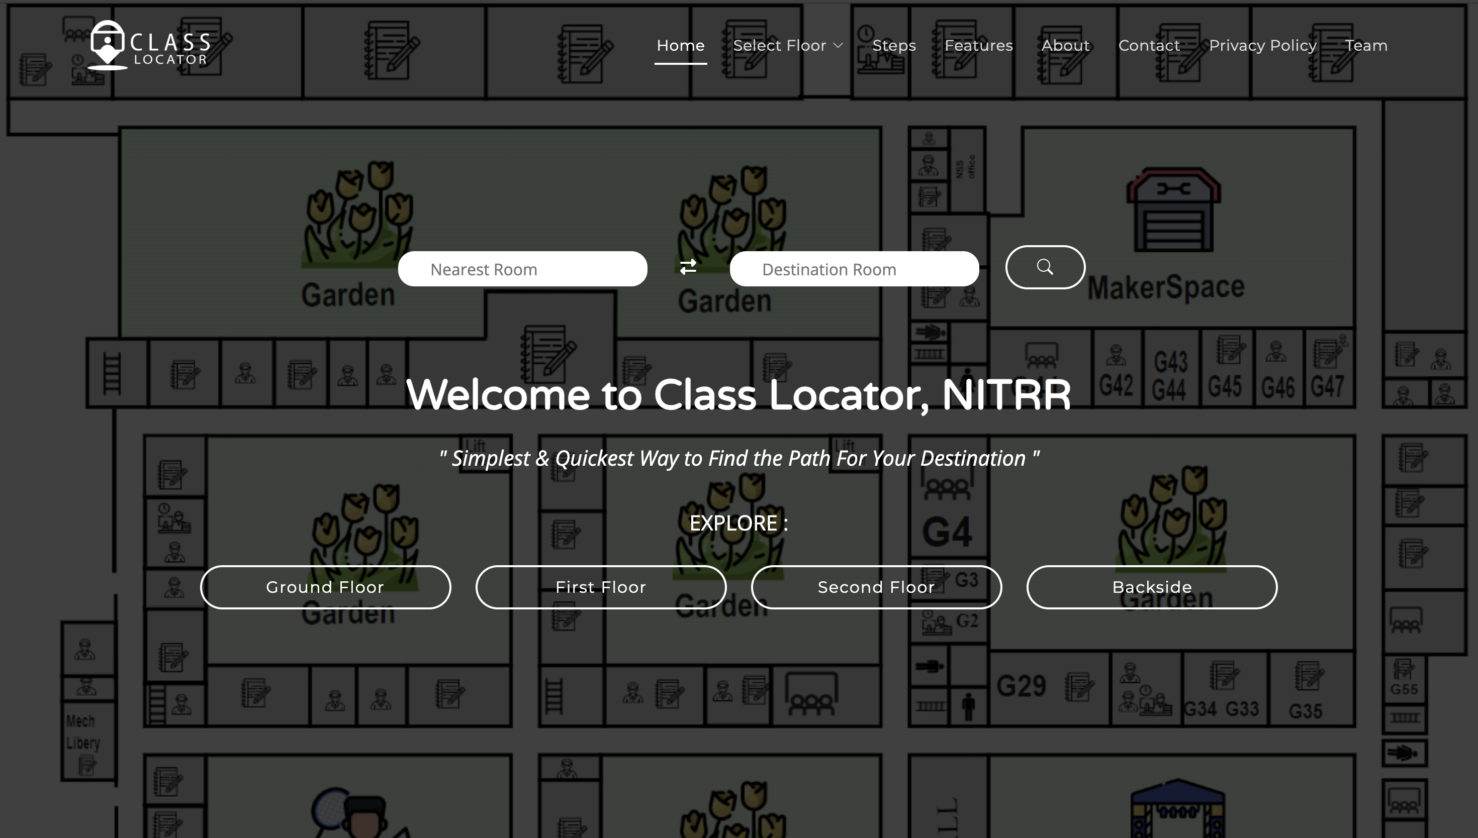Viewport: 1478px width, 838px height.
Task: Open the Home menu item
Action: [x=681, y=46]
